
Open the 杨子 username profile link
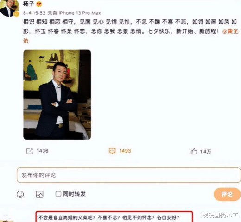pos(28,4)
